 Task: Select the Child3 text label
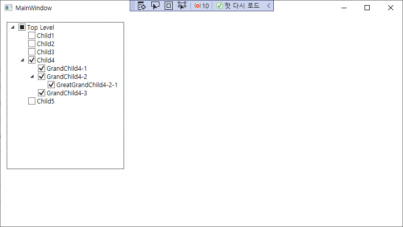tap(46, 52)
